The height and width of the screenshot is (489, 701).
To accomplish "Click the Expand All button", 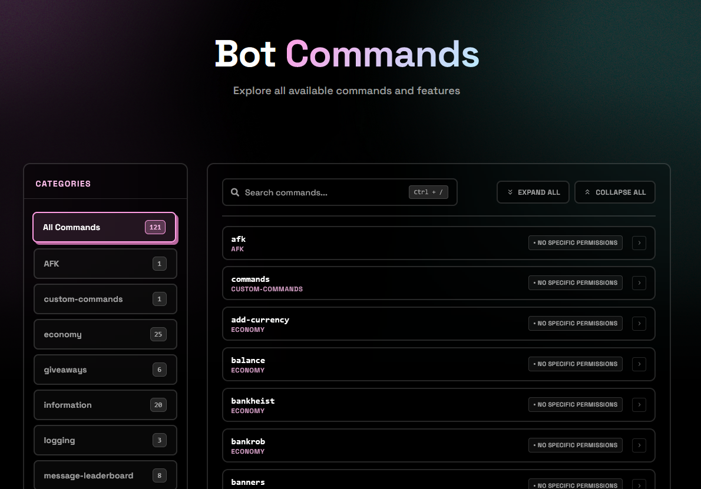I will click(x=533, y=192).
